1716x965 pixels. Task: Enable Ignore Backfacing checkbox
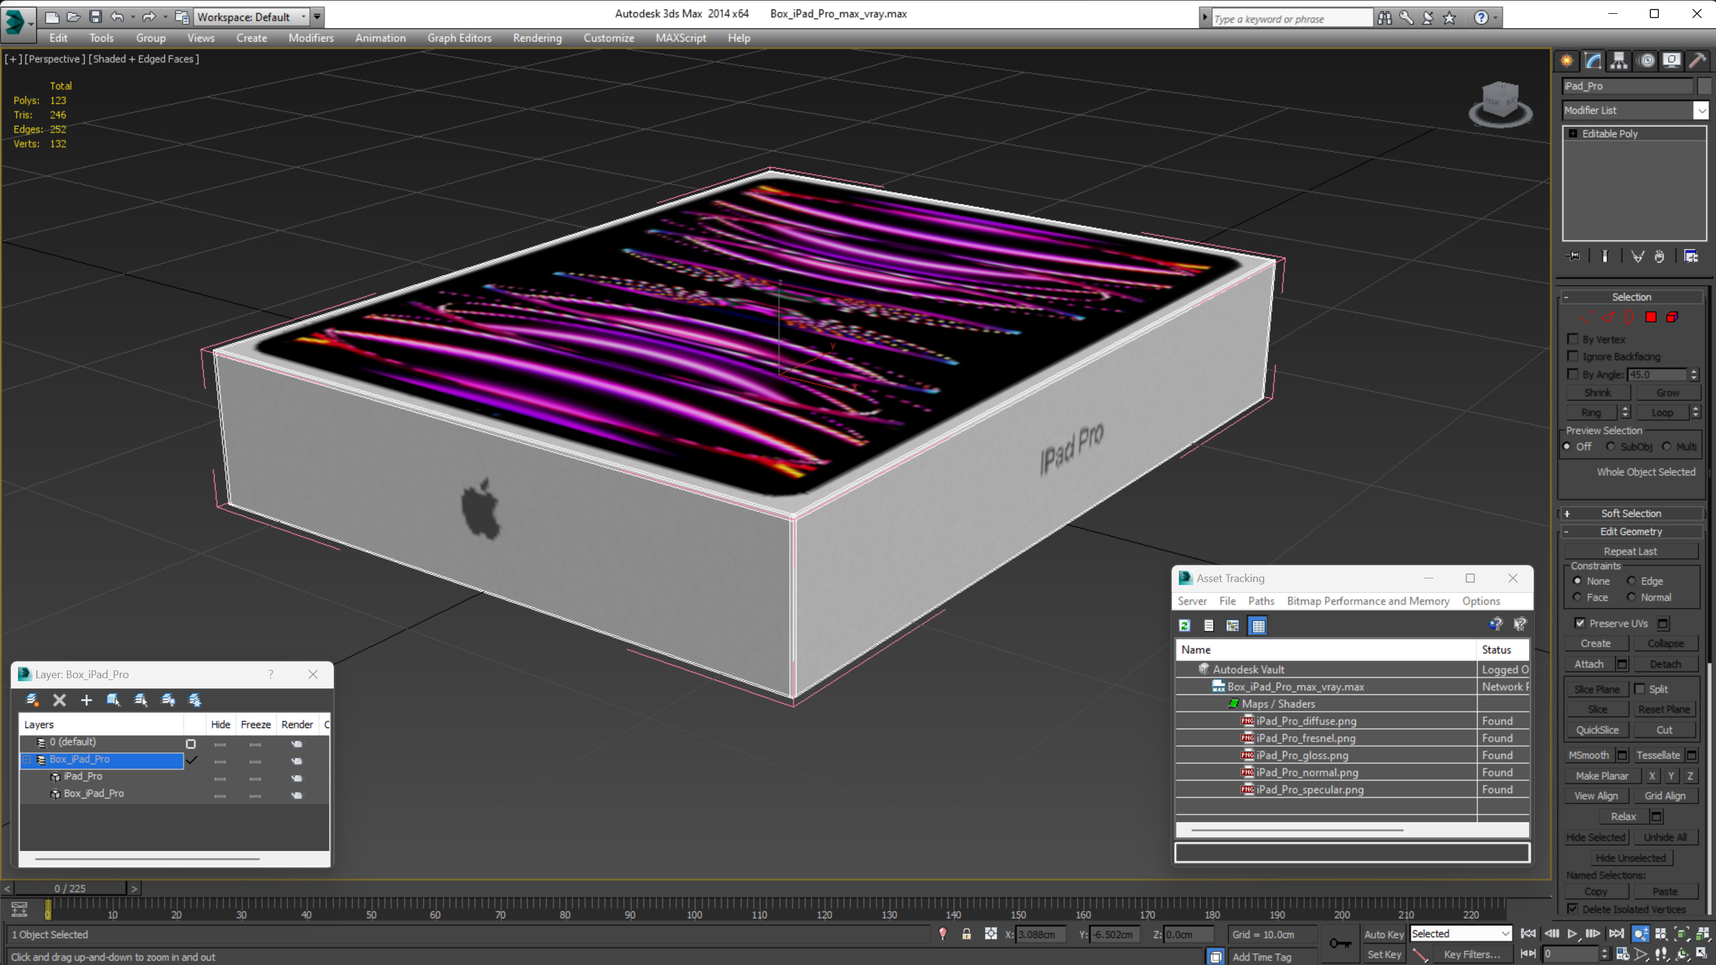point(1573,357)
